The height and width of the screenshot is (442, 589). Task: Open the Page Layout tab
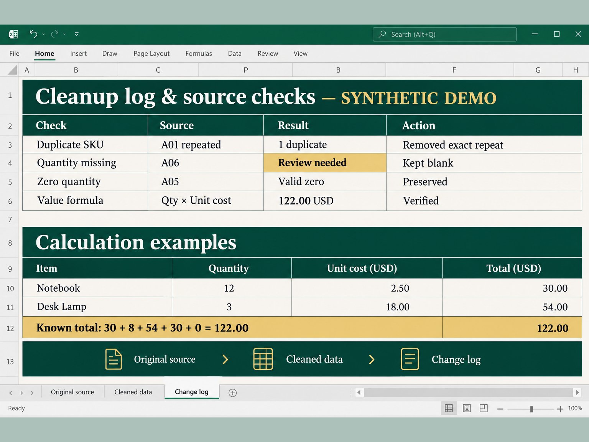(151, 53)
